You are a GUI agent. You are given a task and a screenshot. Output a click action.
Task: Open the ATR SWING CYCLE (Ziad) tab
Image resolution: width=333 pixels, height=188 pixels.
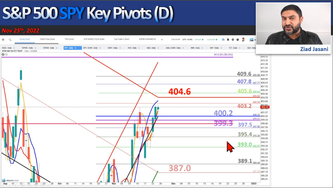[x=94, y=39]
